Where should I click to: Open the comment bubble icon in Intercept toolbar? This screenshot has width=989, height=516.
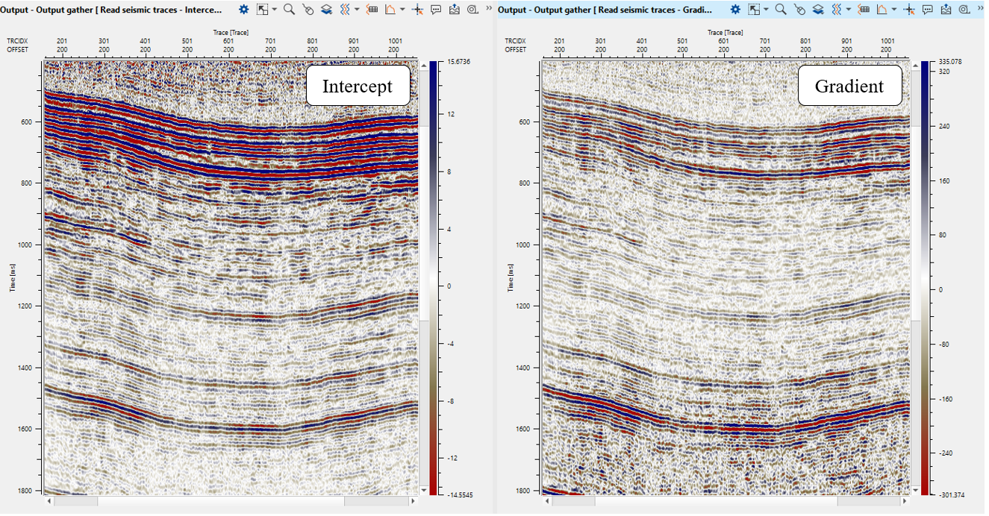click(435, 10)
